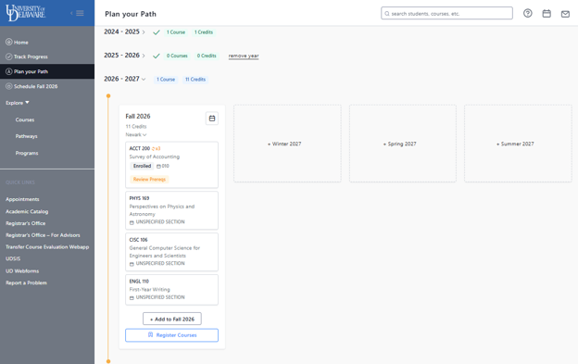Collapse the sidebar with the hamburger icon
Screen dimensions: 578x364
tap(80, 13)
